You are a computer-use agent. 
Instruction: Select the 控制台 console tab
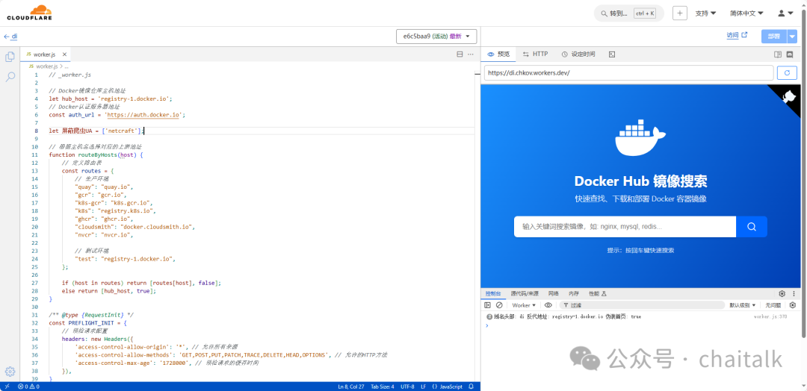[493, 294]
